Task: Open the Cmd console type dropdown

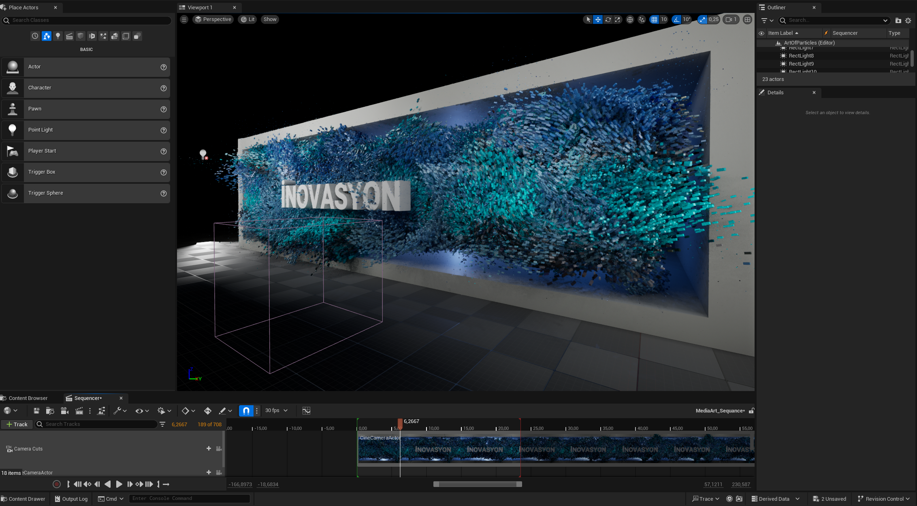Action: tap(111, 499)
